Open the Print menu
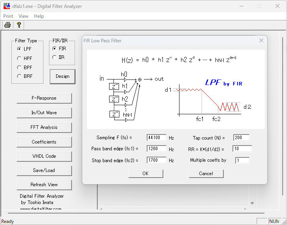 8,16
